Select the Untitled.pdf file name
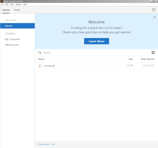The height and width of the screenshot is (148, 158). 49,66
